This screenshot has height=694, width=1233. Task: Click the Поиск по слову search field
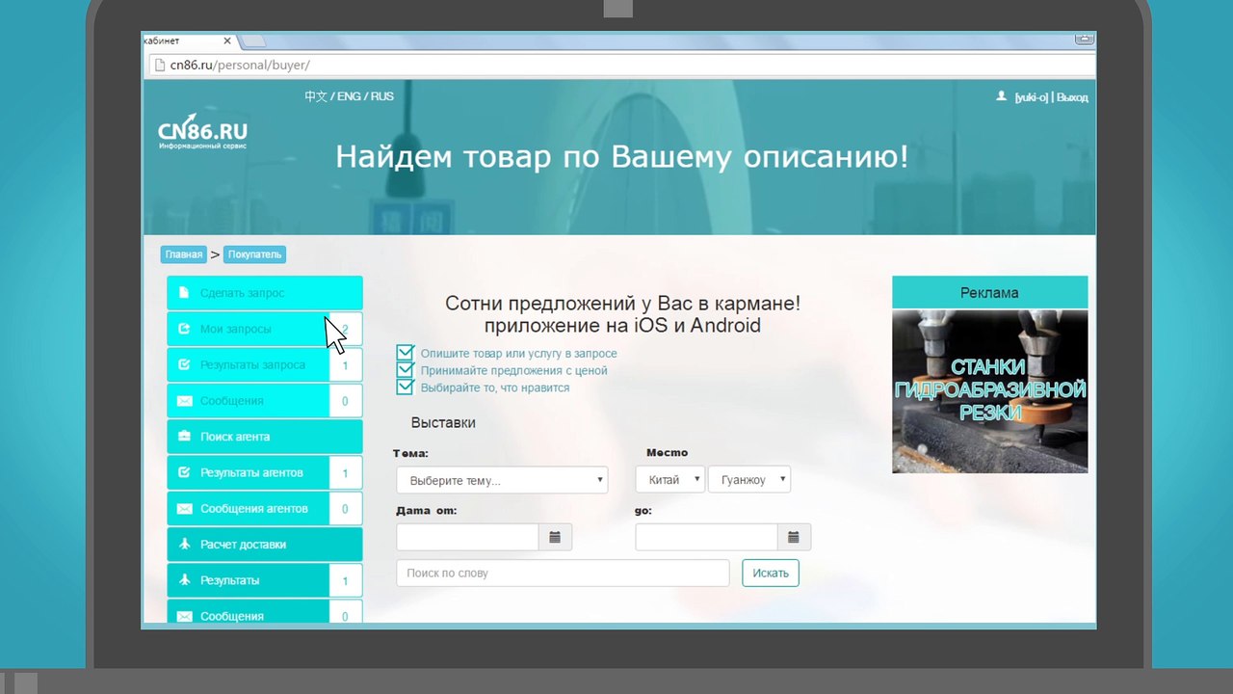[x=563, y=573]
